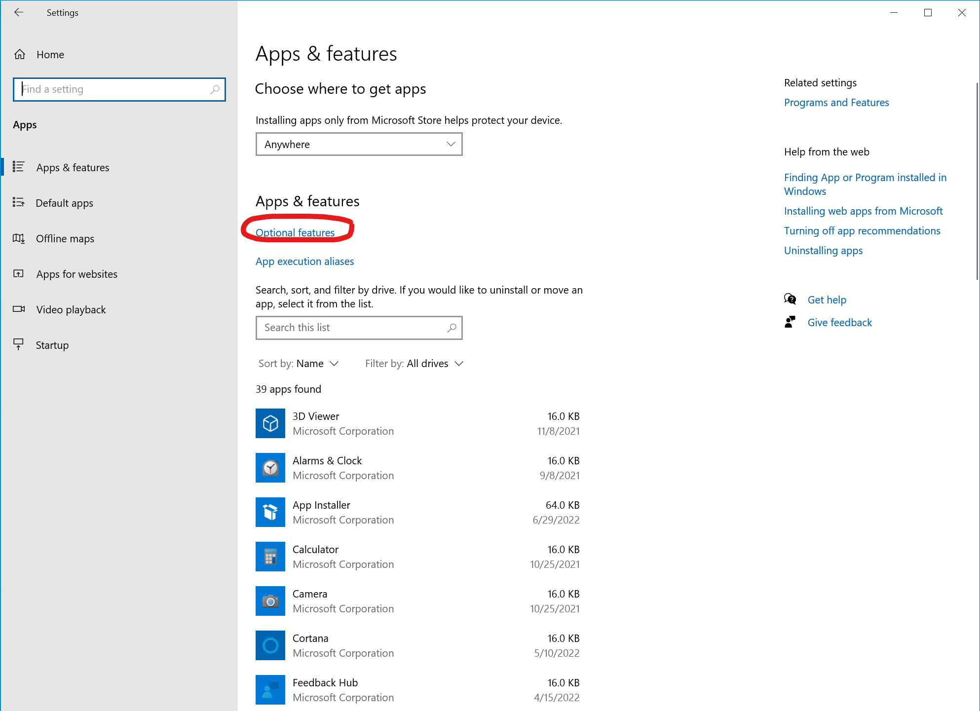Select the App Installer icon
Viewport: 980px width, 711px height.
click(270, 512)
